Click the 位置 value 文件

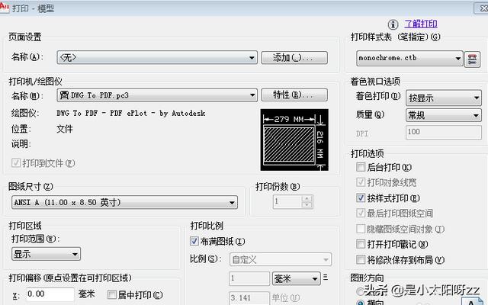point(65,129)
